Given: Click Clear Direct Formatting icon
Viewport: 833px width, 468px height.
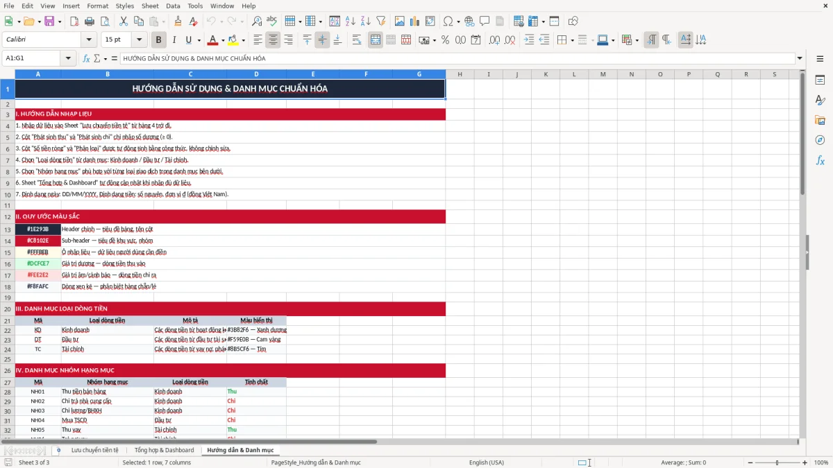Looking at the screenshot, I should tap(193, 21).
